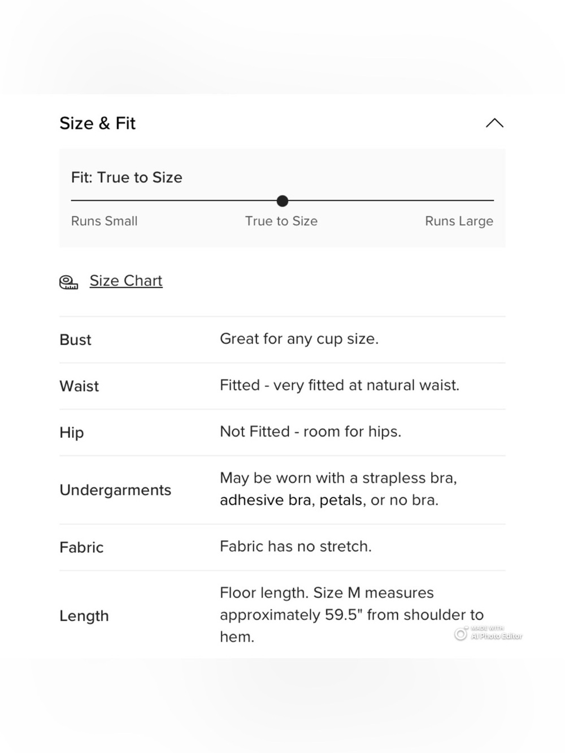Select the Length row label
565x753 pixels.
pos(84,616)
